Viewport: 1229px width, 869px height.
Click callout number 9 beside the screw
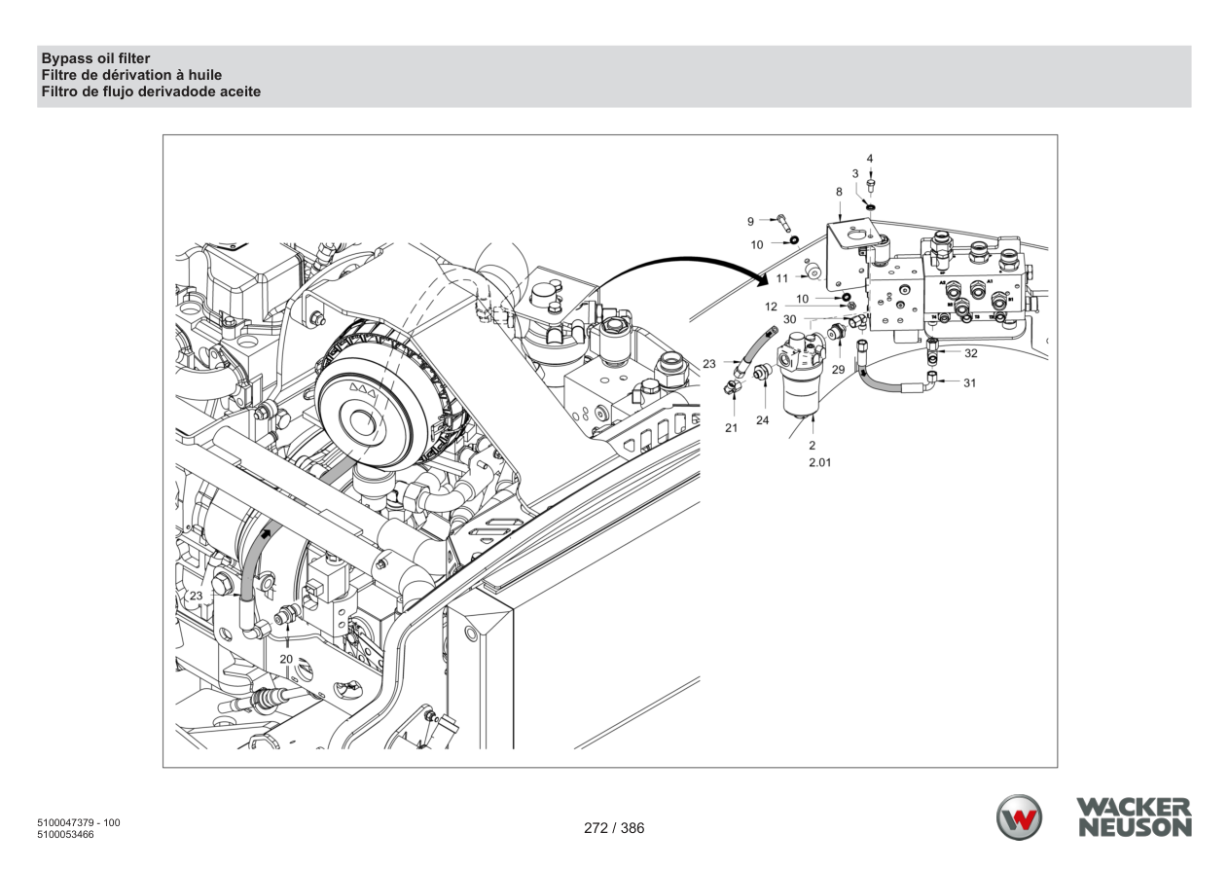[751, 221]
